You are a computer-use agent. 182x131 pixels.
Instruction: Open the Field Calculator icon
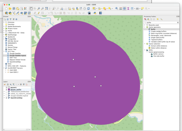coord(120,9)
